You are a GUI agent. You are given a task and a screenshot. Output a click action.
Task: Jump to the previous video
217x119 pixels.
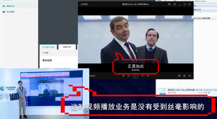pos(129,76)
